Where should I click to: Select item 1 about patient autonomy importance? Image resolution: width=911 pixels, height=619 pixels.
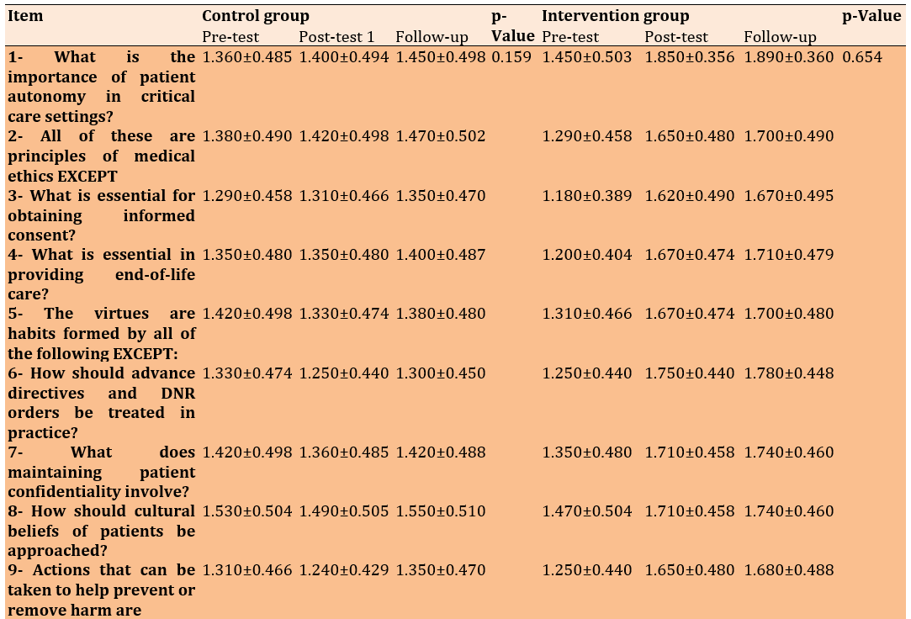[x=101, y=87]
